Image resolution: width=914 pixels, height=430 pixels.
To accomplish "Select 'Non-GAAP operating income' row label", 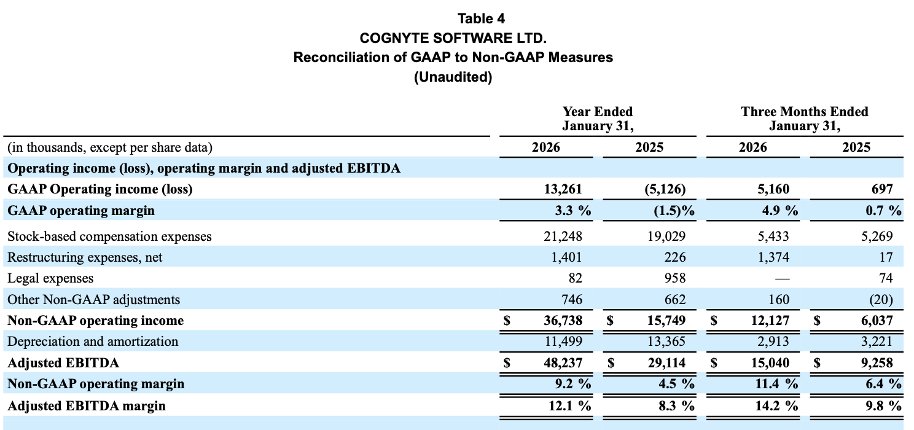I will [x=95, y=321].
